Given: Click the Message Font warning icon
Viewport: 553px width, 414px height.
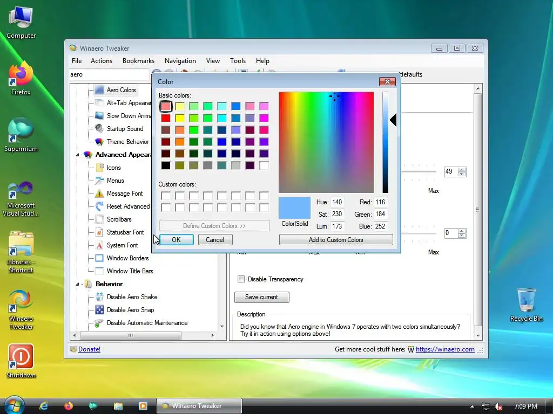Looking at the screenshot, I should 99,194.
